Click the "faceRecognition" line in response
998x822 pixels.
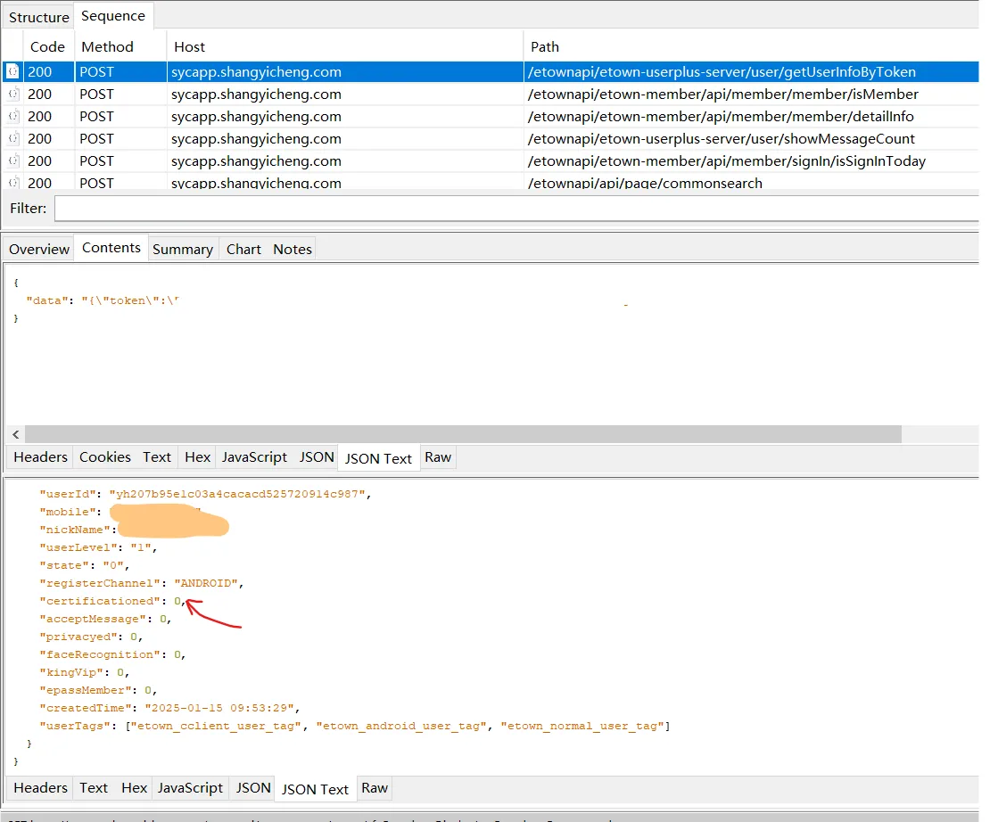(112, 654)
